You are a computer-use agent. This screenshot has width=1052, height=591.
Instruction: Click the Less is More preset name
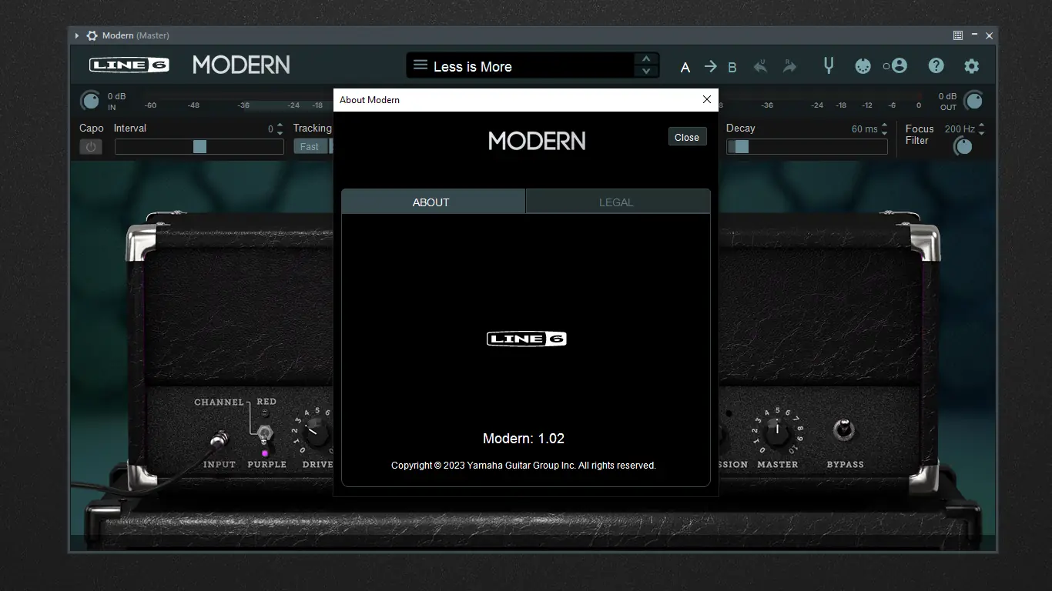pyautogui.click(x=473, y=67)
